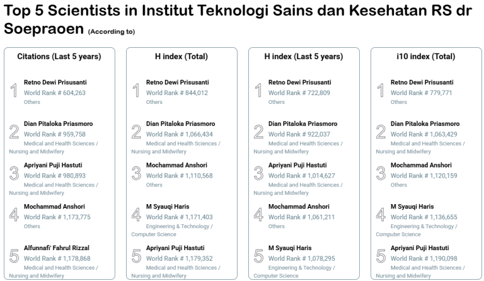484x281 pixels.
Task: Click Retno Dewi Prisusanti under H index (Total)
Action: [177, 83]
